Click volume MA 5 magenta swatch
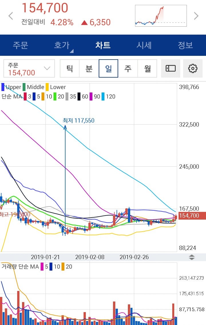The height and width of the screenshot is (325, 206). click(x=42, y=267)
